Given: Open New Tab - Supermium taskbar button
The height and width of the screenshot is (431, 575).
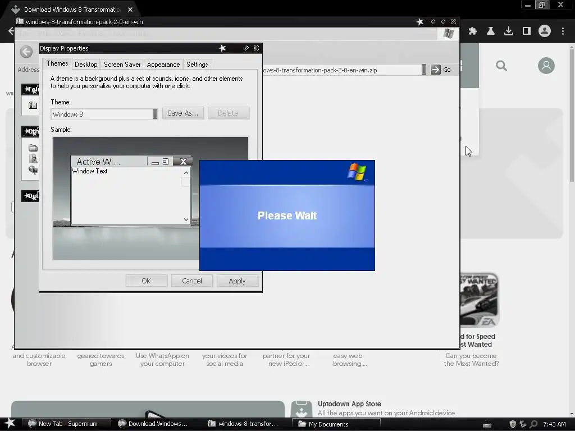Looking at the screenshot, I should [66, 424].
